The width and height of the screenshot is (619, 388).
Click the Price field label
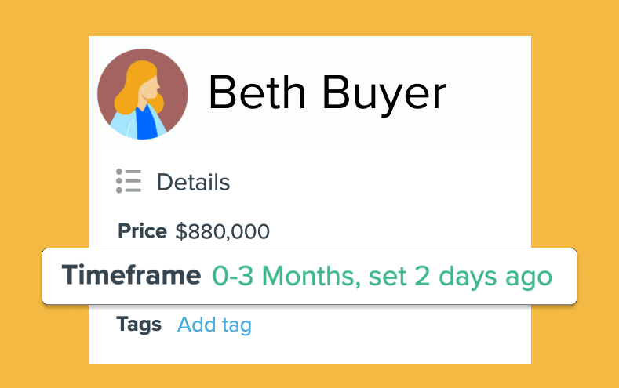point(142,231)
